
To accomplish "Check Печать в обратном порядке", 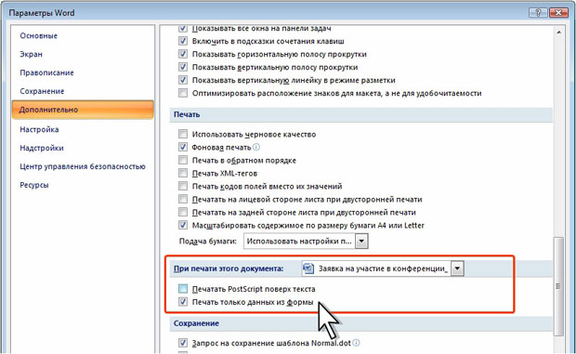I will [x=183, y=160].
